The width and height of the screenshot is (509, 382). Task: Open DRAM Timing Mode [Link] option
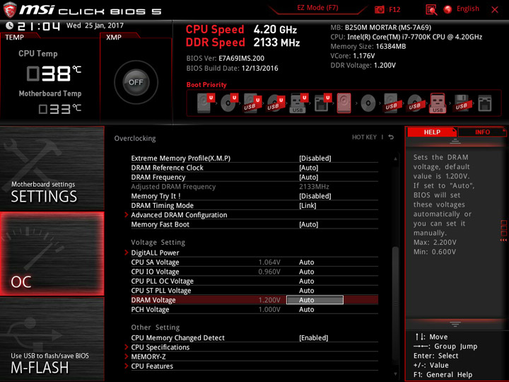click(308, 205)
